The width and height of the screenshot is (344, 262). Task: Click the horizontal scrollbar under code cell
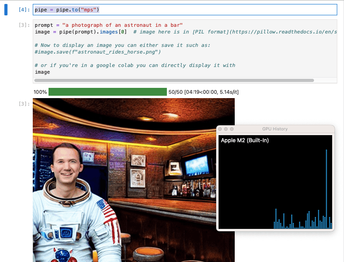(x=174, y=80)
